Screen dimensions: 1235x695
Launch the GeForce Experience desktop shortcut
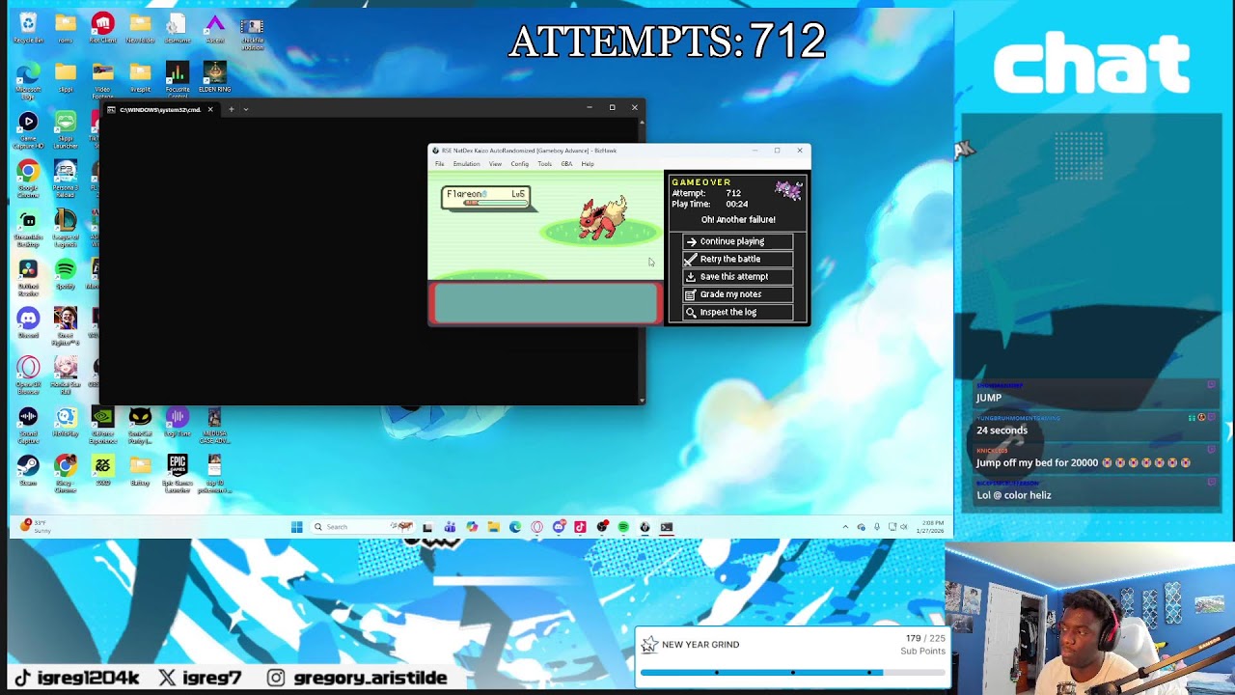tap(102, 425)
